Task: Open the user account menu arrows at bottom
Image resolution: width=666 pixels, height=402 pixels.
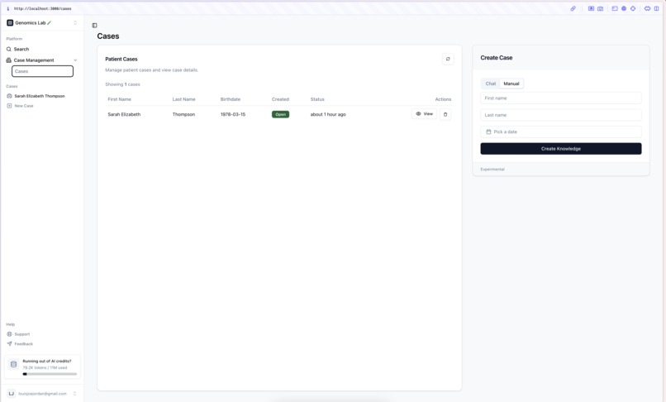Action: tap(74, 394)
